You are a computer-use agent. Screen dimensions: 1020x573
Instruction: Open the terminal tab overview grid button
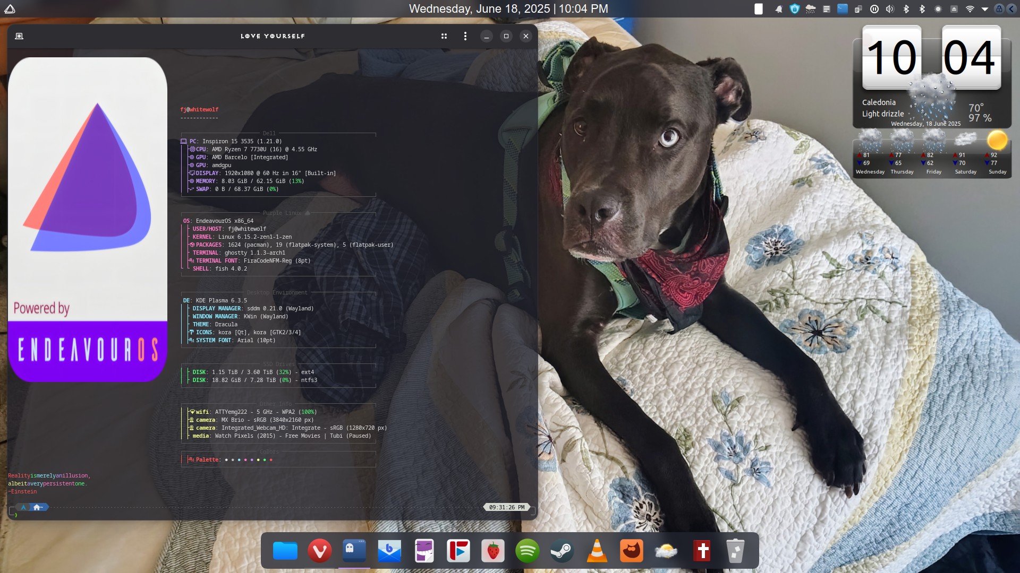[444, 36]
